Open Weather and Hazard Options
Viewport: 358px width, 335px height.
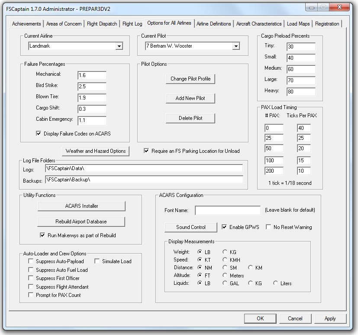(96, 151)
